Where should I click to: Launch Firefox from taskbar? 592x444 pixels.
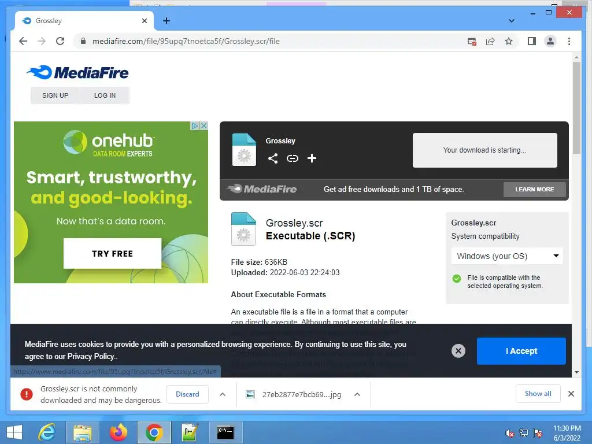[118, 432]
